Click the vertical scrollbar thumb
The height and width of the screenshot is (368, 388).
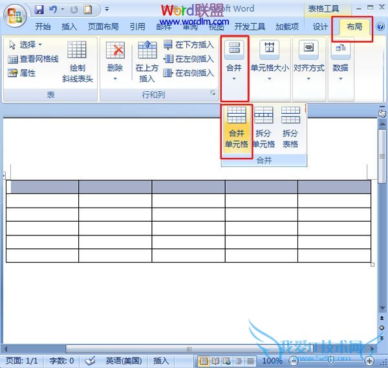coord(382,157)
